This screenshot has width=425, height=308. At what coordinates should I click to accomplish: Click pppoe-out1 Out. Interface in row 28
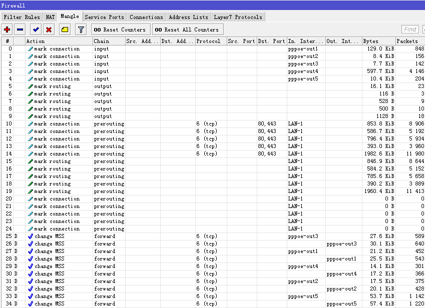click(341, 258)
